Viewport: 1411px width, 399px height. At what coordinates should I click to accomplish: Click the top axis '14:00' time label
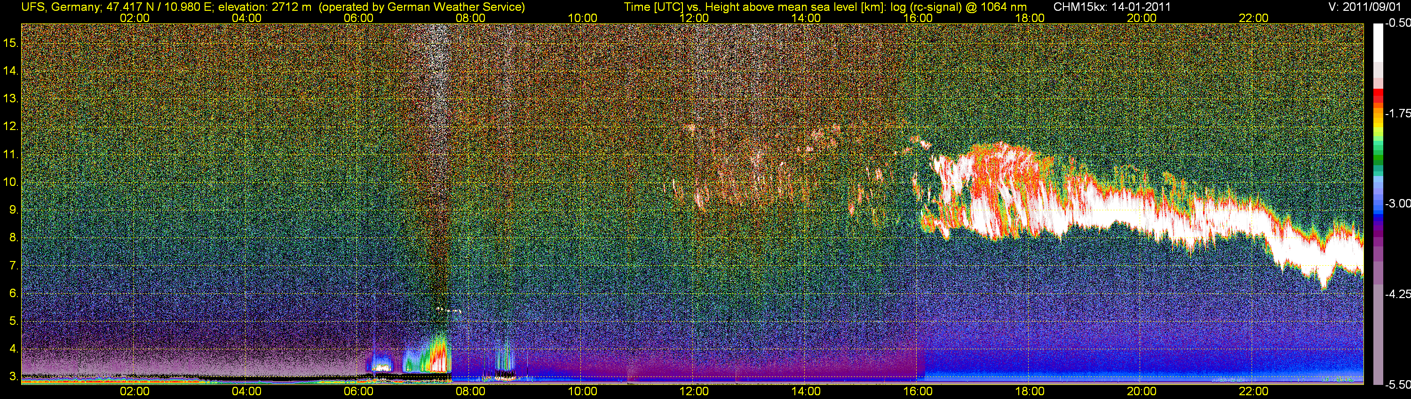click(x=806, y=18)
